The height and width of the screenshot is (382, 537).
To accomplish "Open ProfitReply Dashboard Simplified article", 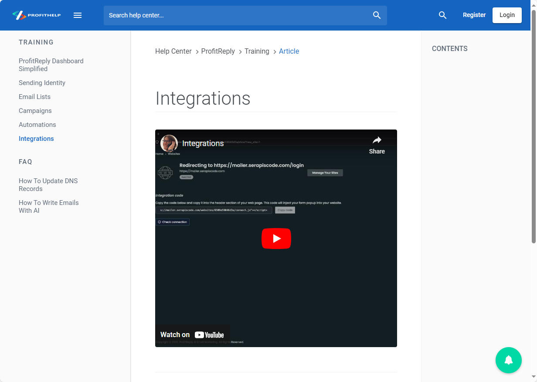I will 51,65.
